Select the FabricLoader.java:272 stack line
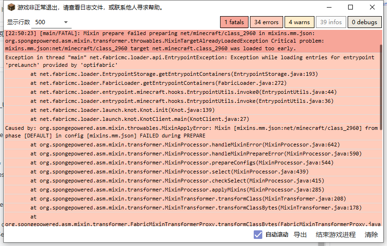Screen dimensions: 387x246 coord(192,83)
